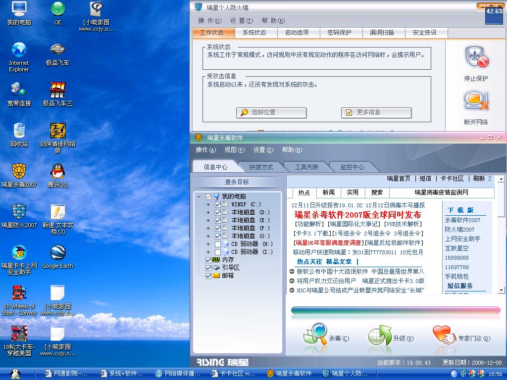
Task: Expand the 本地磁盘 (F:) tree node
Action: 208,228
